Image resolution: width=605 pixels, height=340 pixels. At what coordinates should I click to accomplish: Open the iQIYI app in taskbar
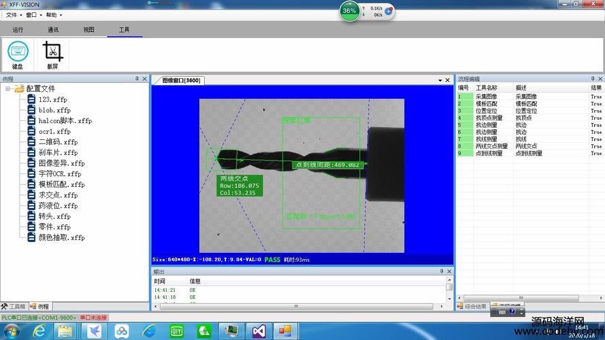point(177,331)
